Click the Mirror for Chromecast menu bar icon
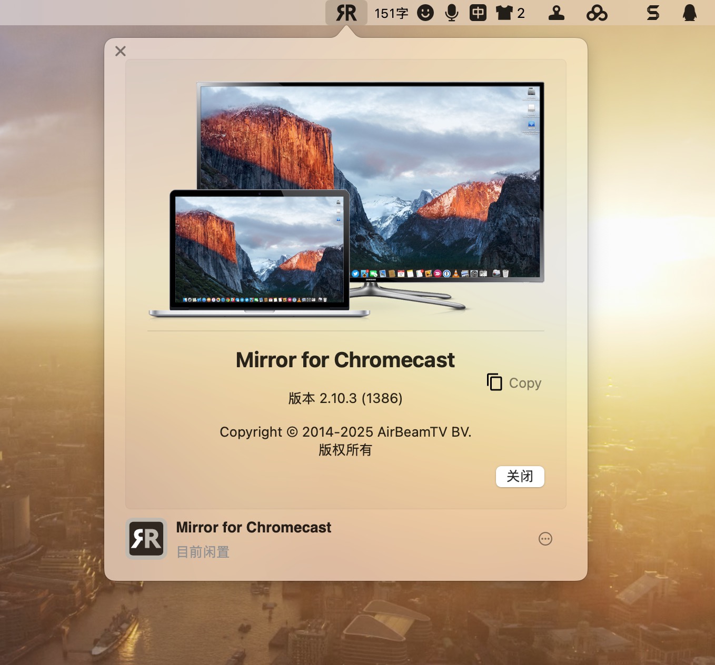This screenshot has height=665, width=715. (x=346, y=13)
